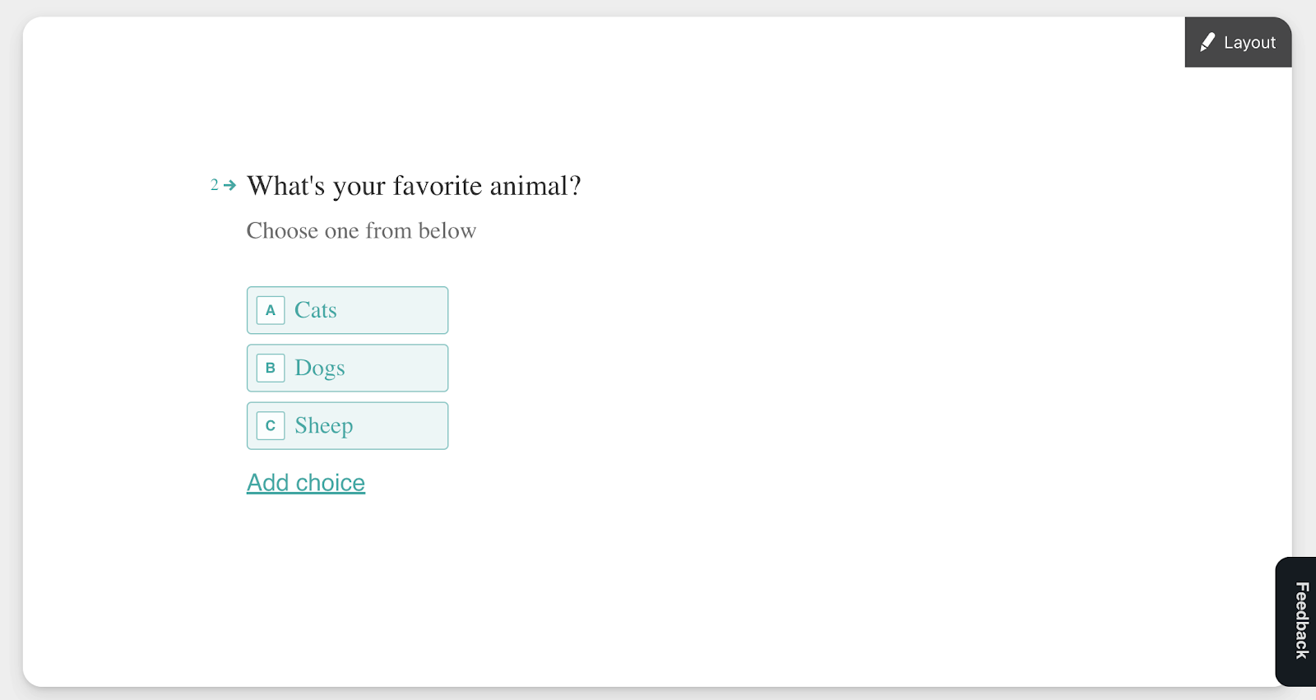Edit the question title What's your favorite animal?
1316x700 pixels.
click(x=414, y=186)
